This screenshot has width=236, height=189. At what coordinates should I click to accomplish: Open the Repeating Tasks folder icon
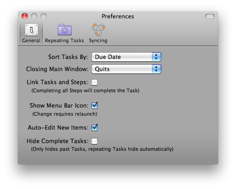tap(65, 30)
